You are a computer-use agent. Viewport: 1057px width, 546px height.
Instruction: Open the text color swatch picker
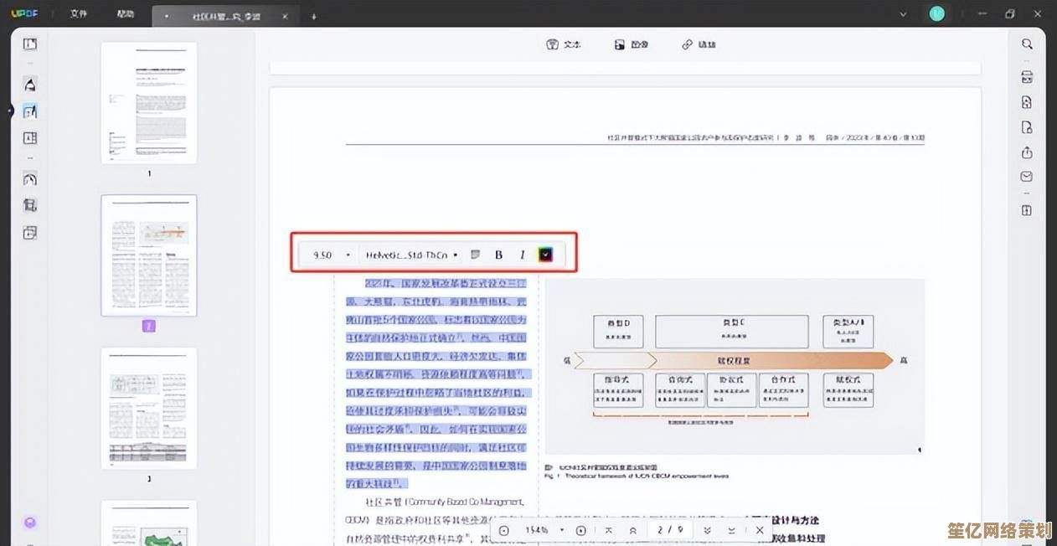[x=545, y=255]
